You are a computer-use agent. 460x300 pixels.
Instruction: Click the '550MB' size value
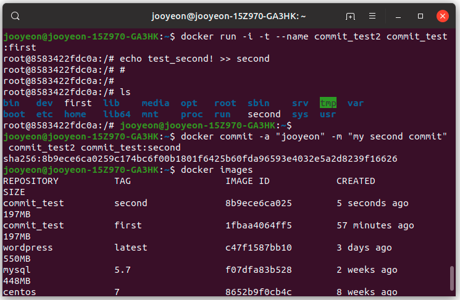(x=17, y=259)
